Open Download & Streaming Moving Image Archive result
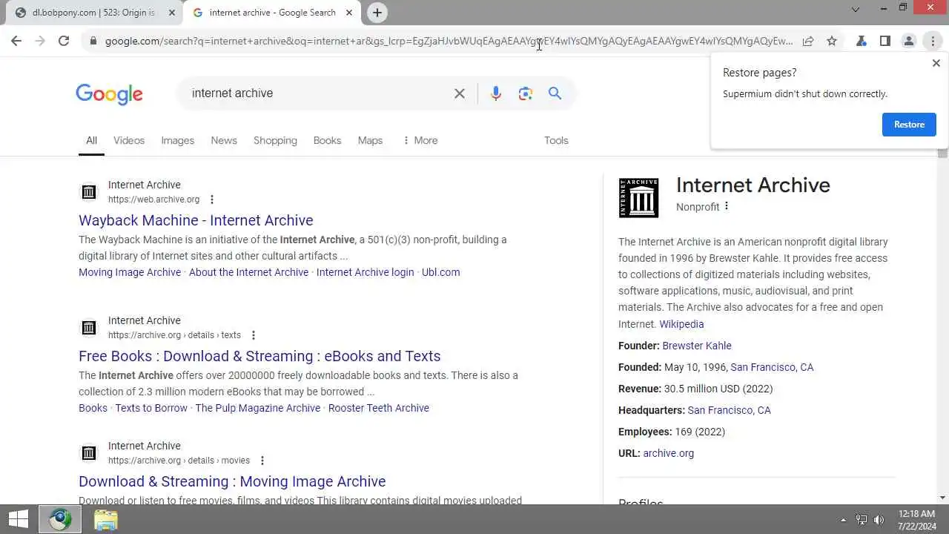The width and height of the screenshot is (949, 534). pyautogui.click(x=232, y=481)
